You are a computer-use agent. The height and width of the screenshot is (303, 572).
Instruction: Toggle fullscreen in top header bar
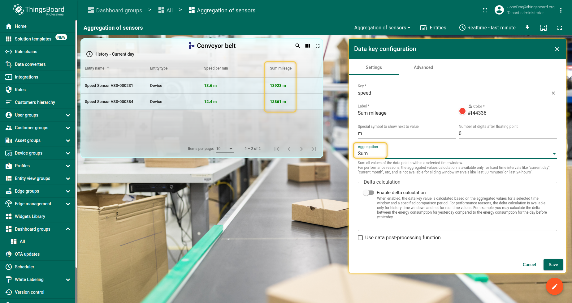[485, 10]
